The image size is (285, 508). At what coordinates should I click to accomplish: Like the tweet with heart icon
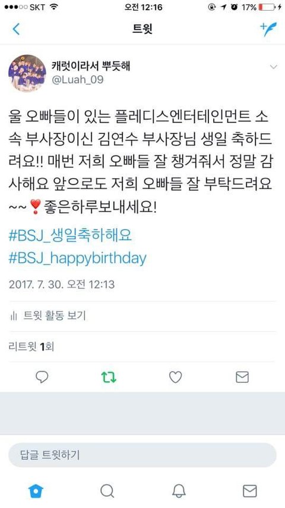pyautogui.click(x=176, y=377)
